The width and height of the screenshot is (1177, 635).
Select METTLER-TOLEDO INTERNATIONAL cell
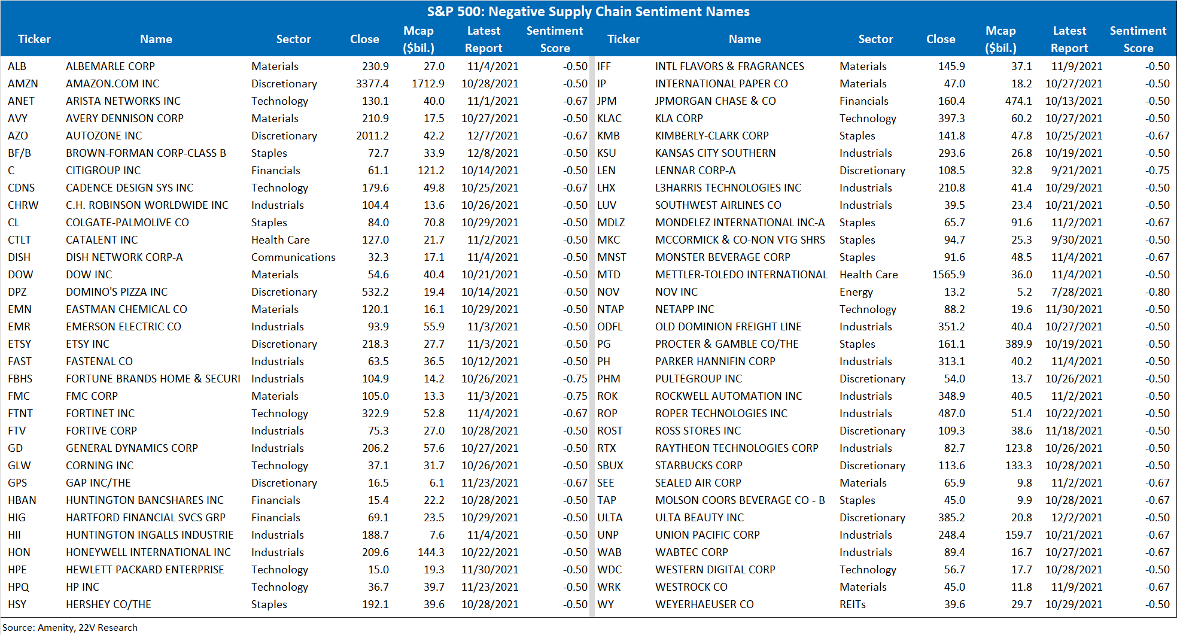click(741, 275)
